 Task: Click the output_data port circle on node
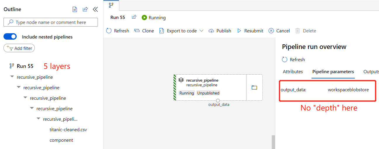[x=218, y=101]
